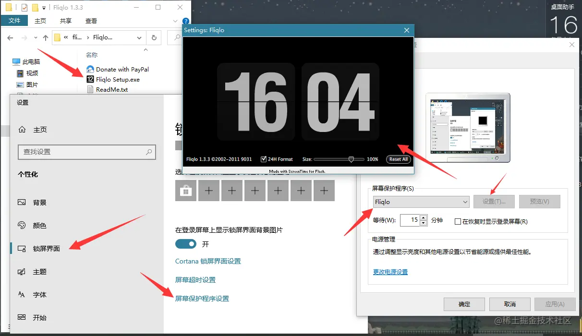This screenshot has width=582, height=336.
Task: Open the Explorer recent locations dropdown
Action: click(35, 37)
